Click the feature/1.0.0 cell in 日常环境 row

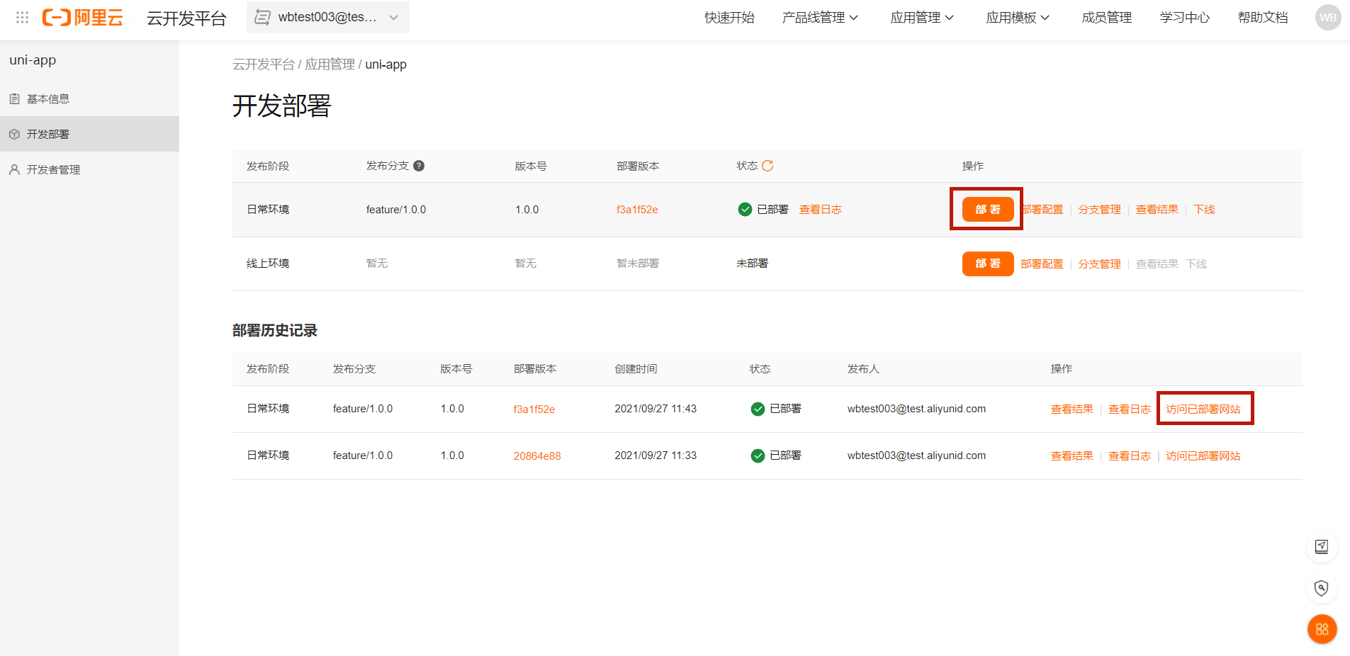(x=396, y=210)
